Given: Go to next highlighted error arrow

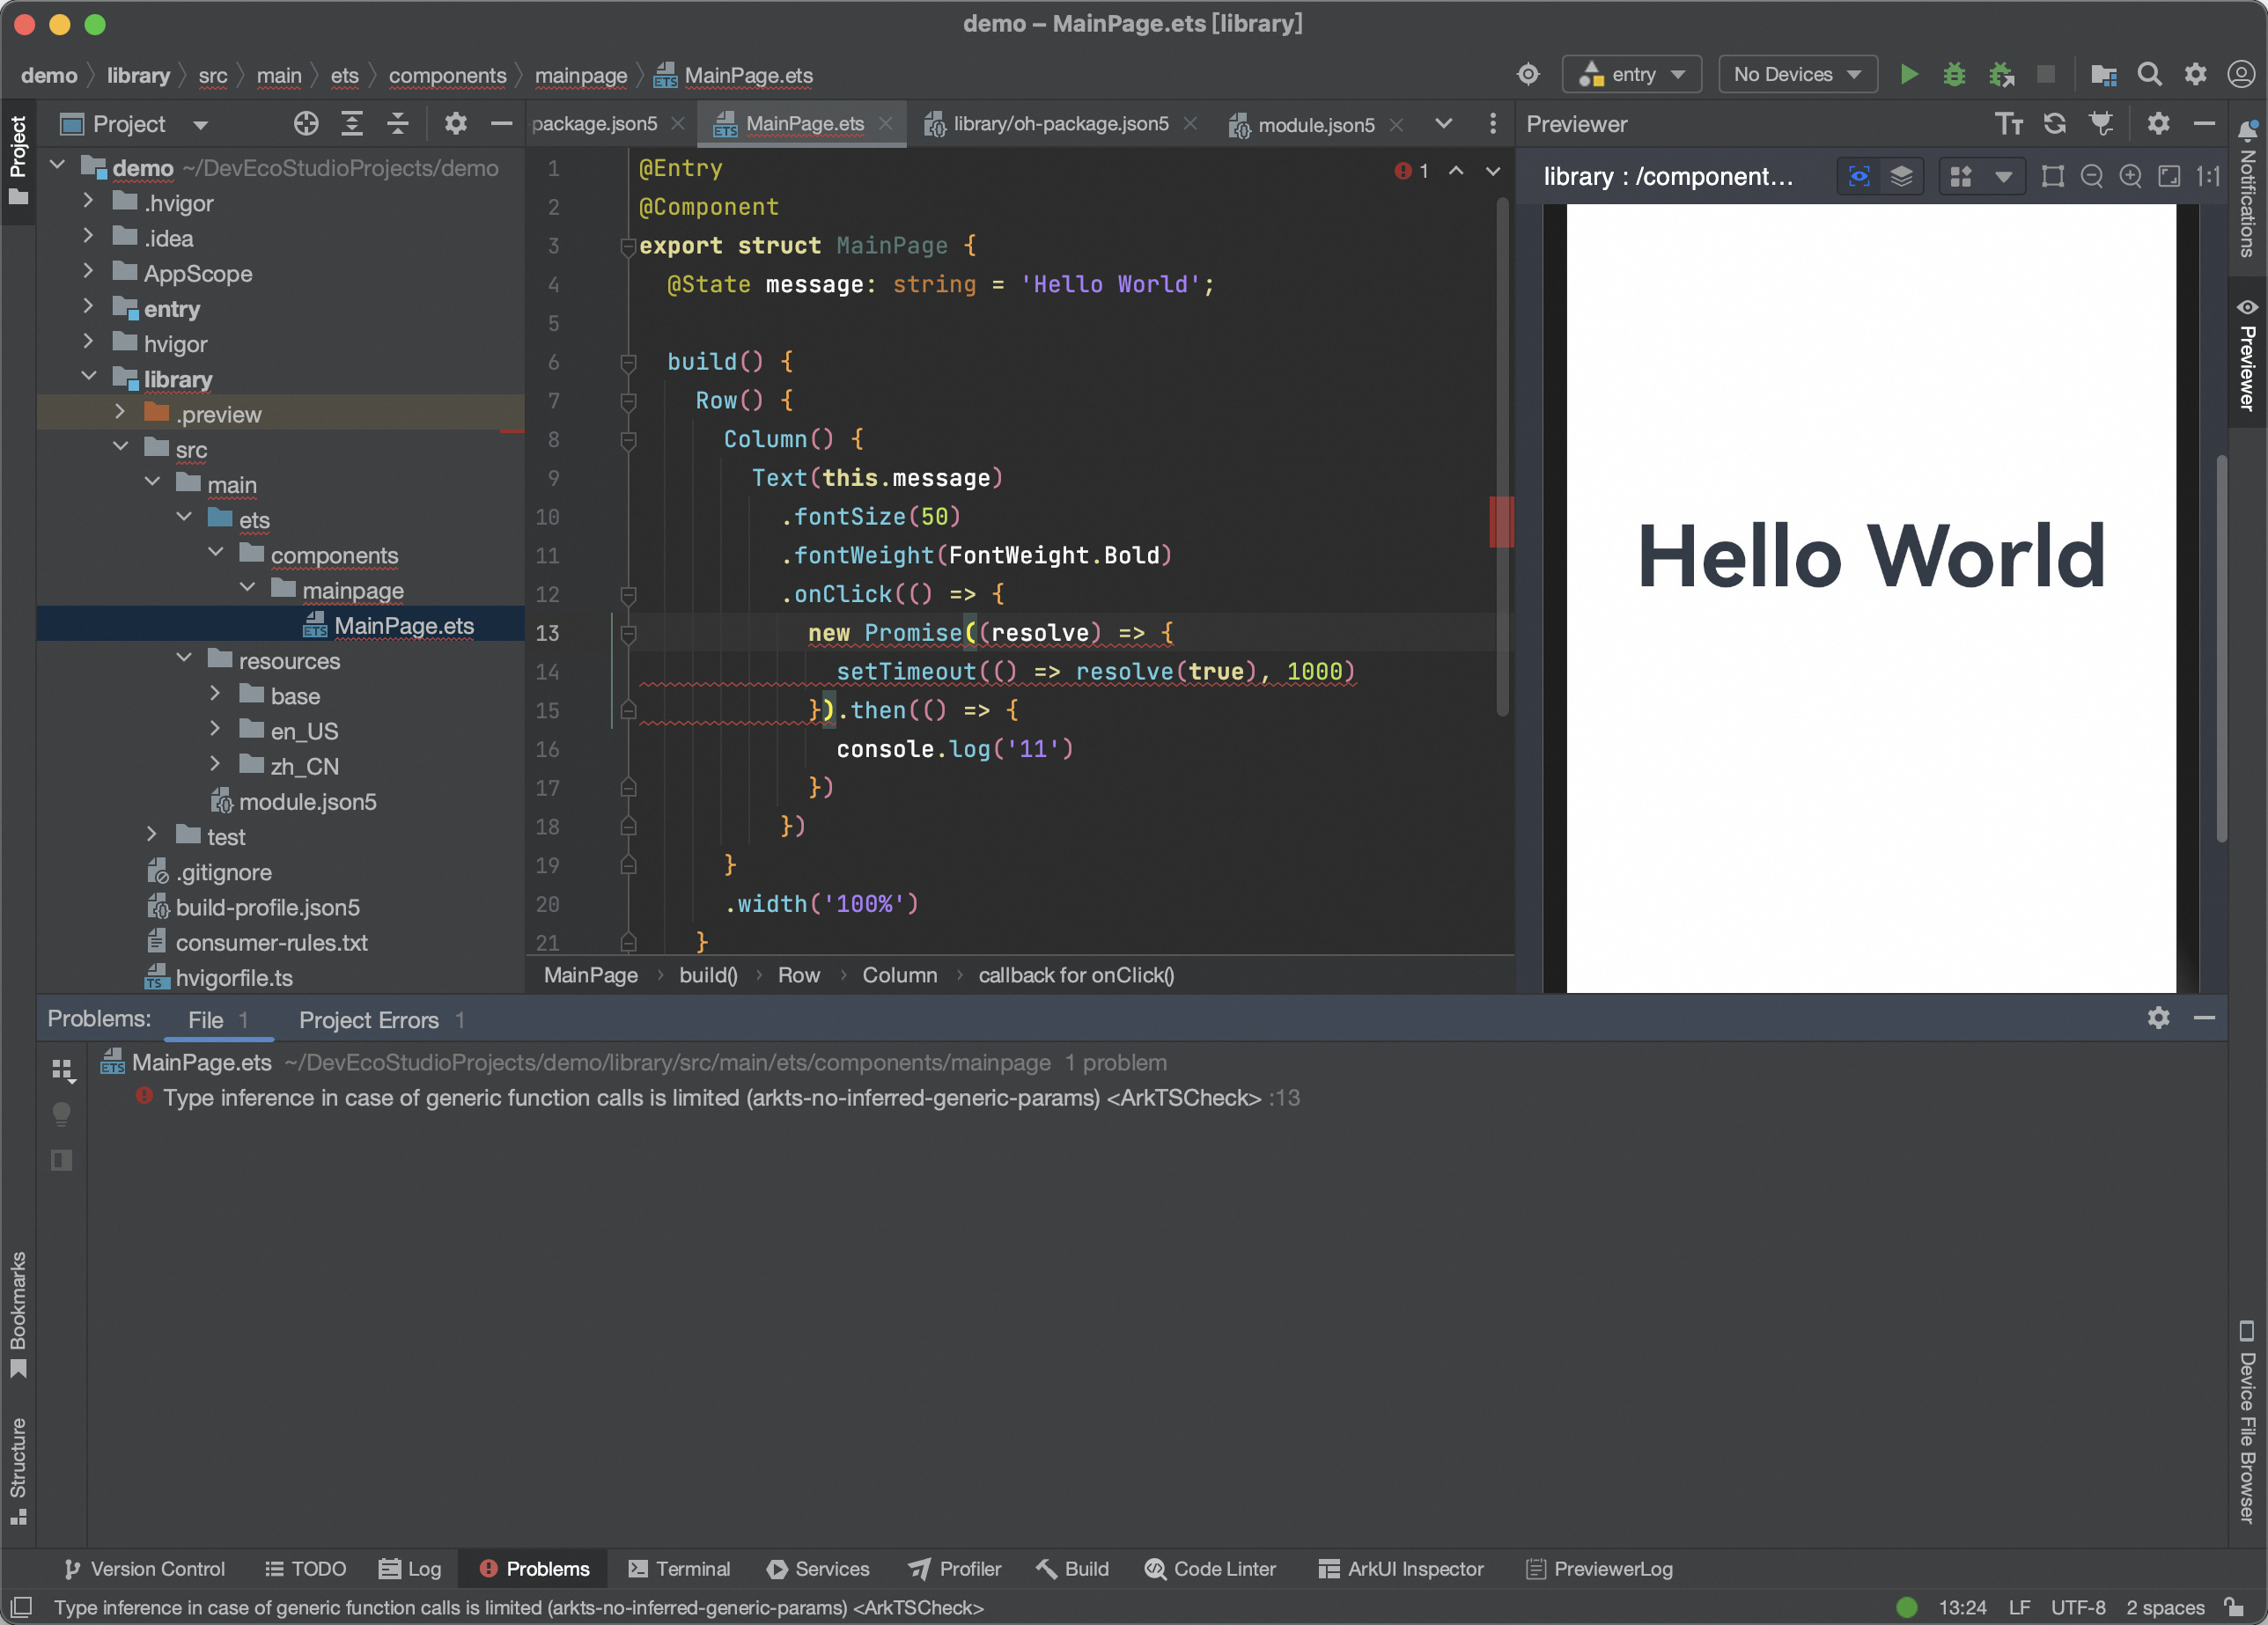Looking at the screenshot, I should click(1492, 171).
